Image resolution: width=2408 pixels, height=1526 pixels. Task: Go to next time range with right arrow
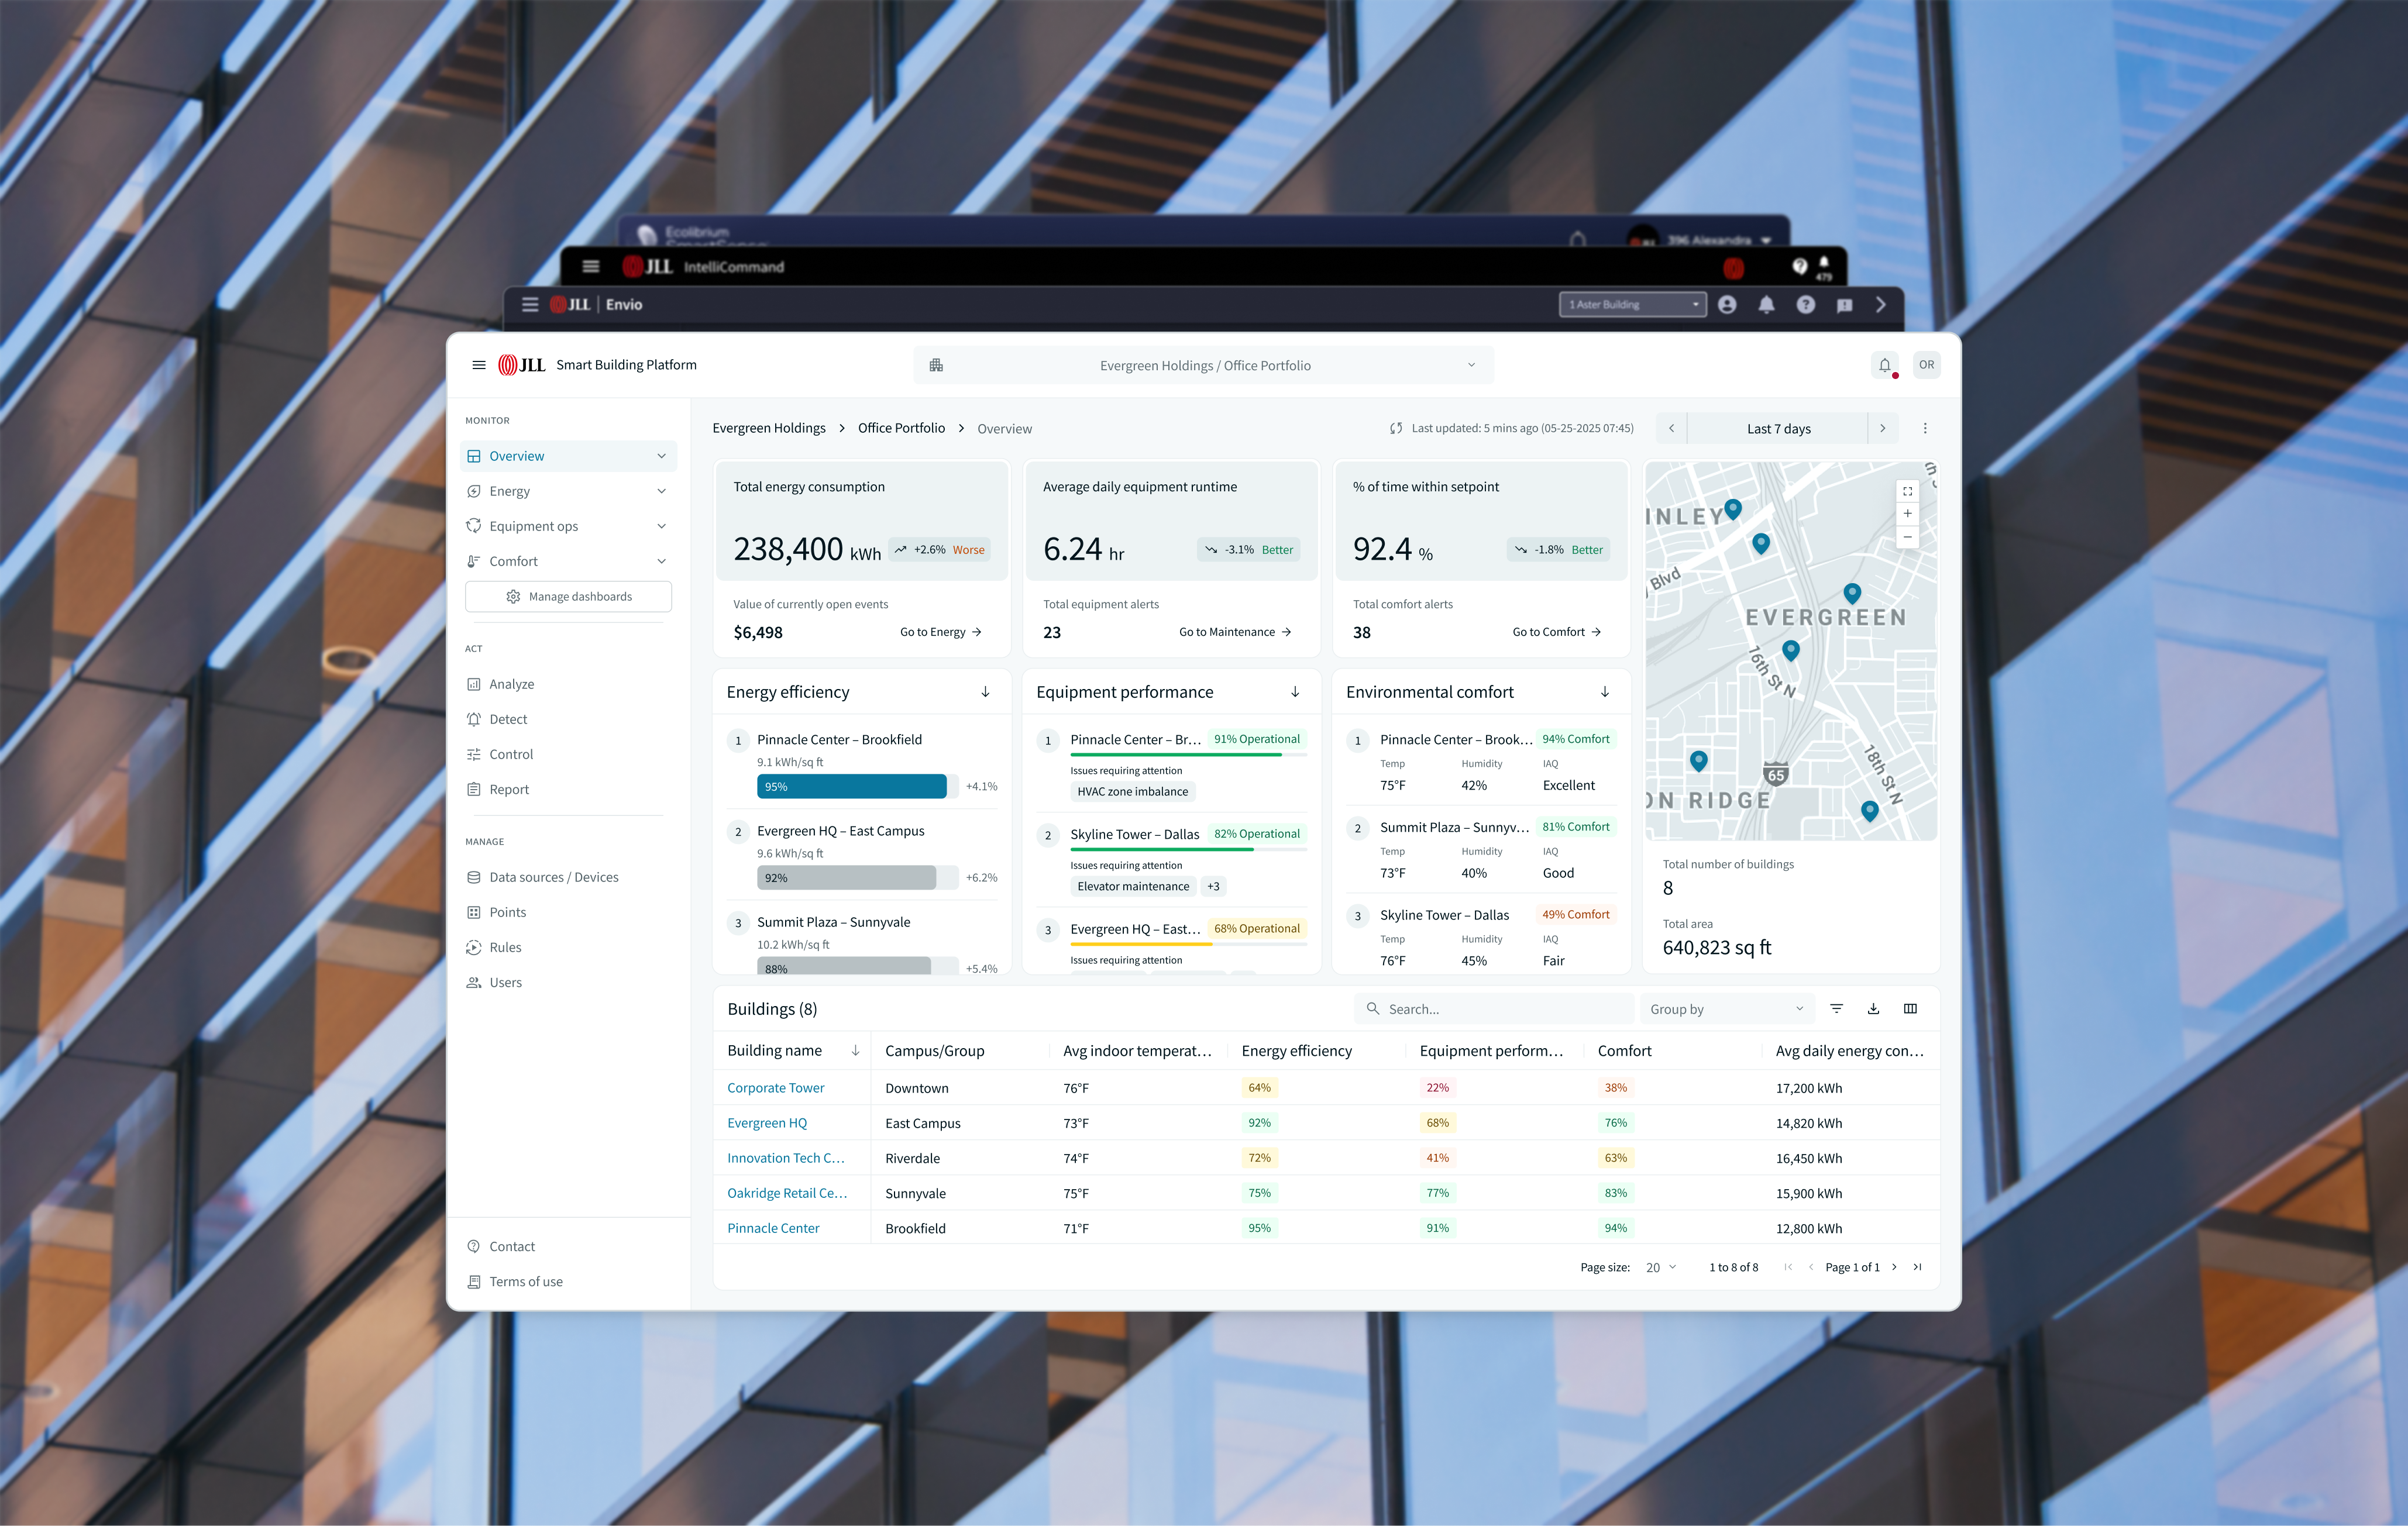(1882, 428)
